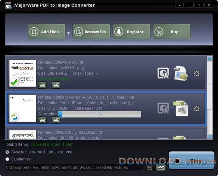Open OCR preview icon for ew09101.pdf
This screenshot has width=218, height=176.
163,73
